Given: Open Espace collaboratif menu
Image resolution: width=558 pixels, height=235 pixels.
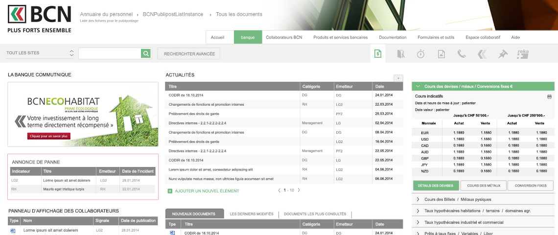Looking at the screenshot, I should [483, 37].
